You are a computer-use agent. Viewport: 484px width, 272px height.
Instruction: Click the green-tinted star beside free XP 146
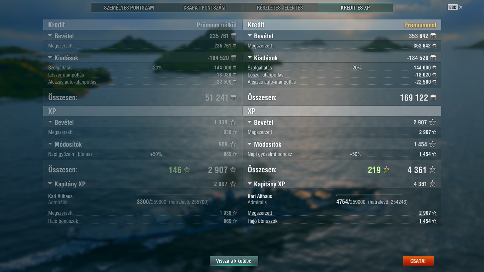pos(187,170)
